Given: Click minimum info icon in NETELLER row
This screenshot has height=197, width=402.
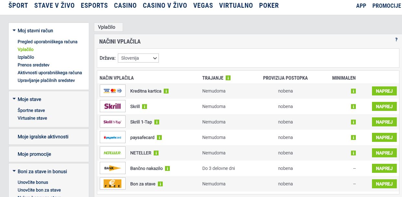Looking at the screenshot, I should 353,153.
